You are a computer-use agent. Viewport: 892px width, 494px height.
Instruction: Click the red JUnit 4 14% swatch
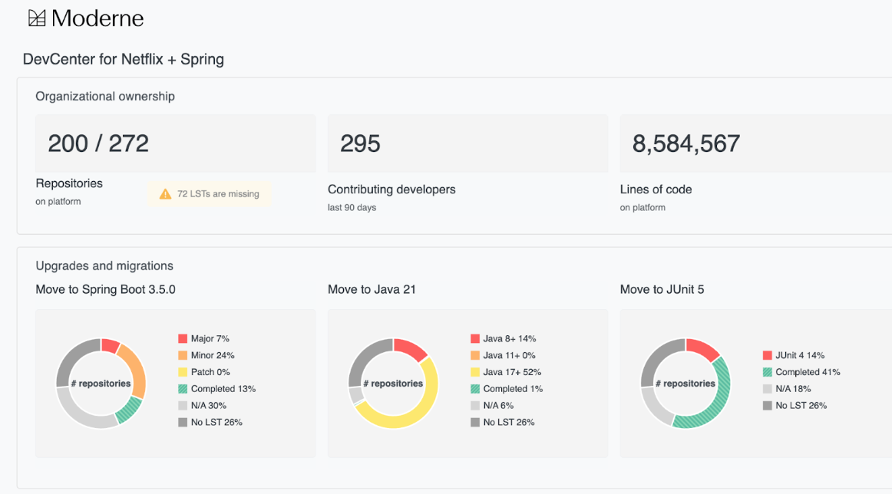tap(768, 355)
